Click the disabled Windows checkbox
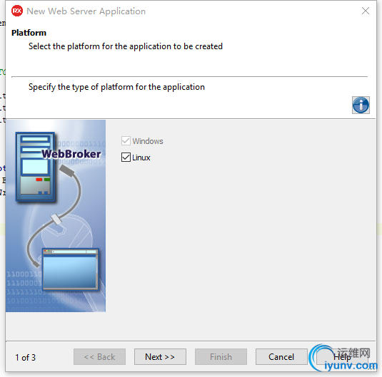This screenshot has height=377, width=382. (x=126, y=141)
